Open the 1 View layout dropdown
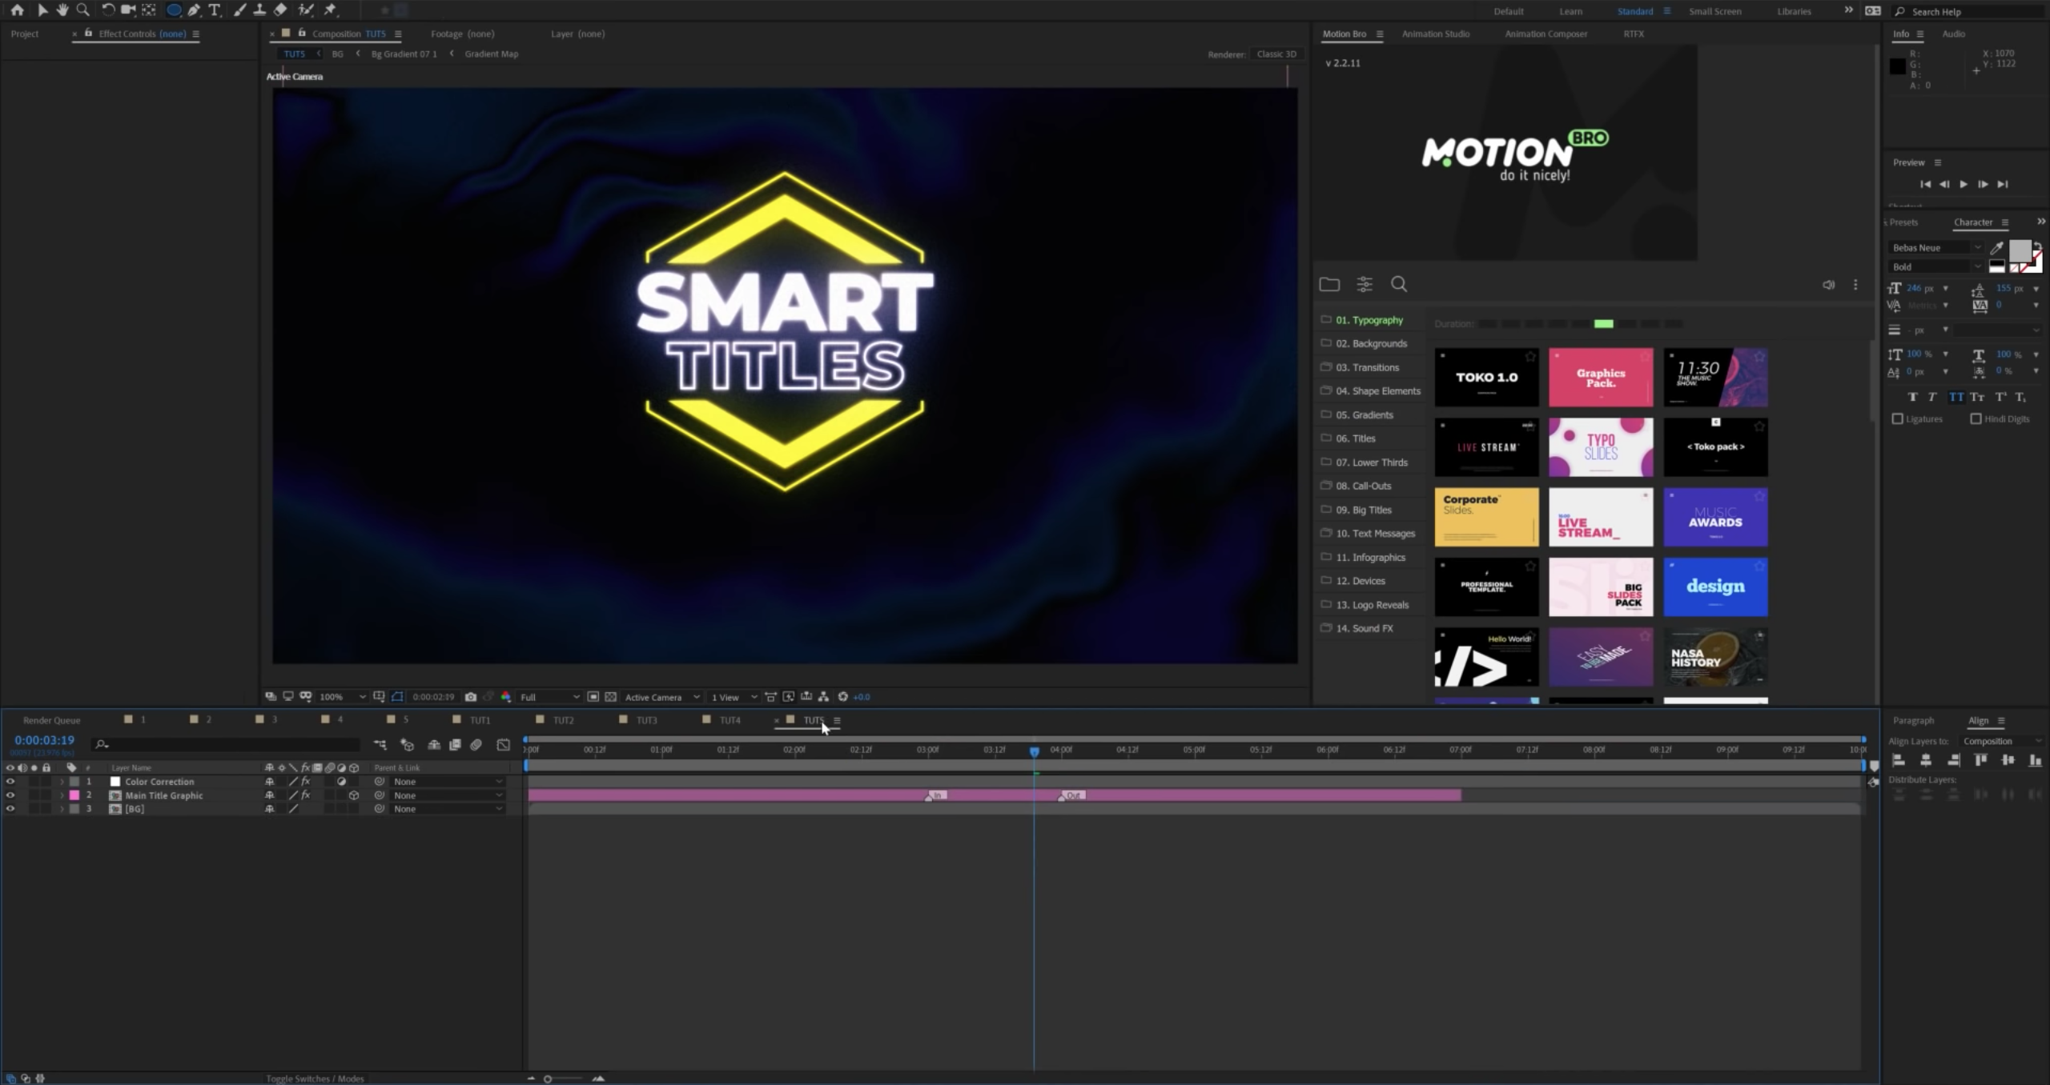2050x1085 pixels. (x=733, y=697)
